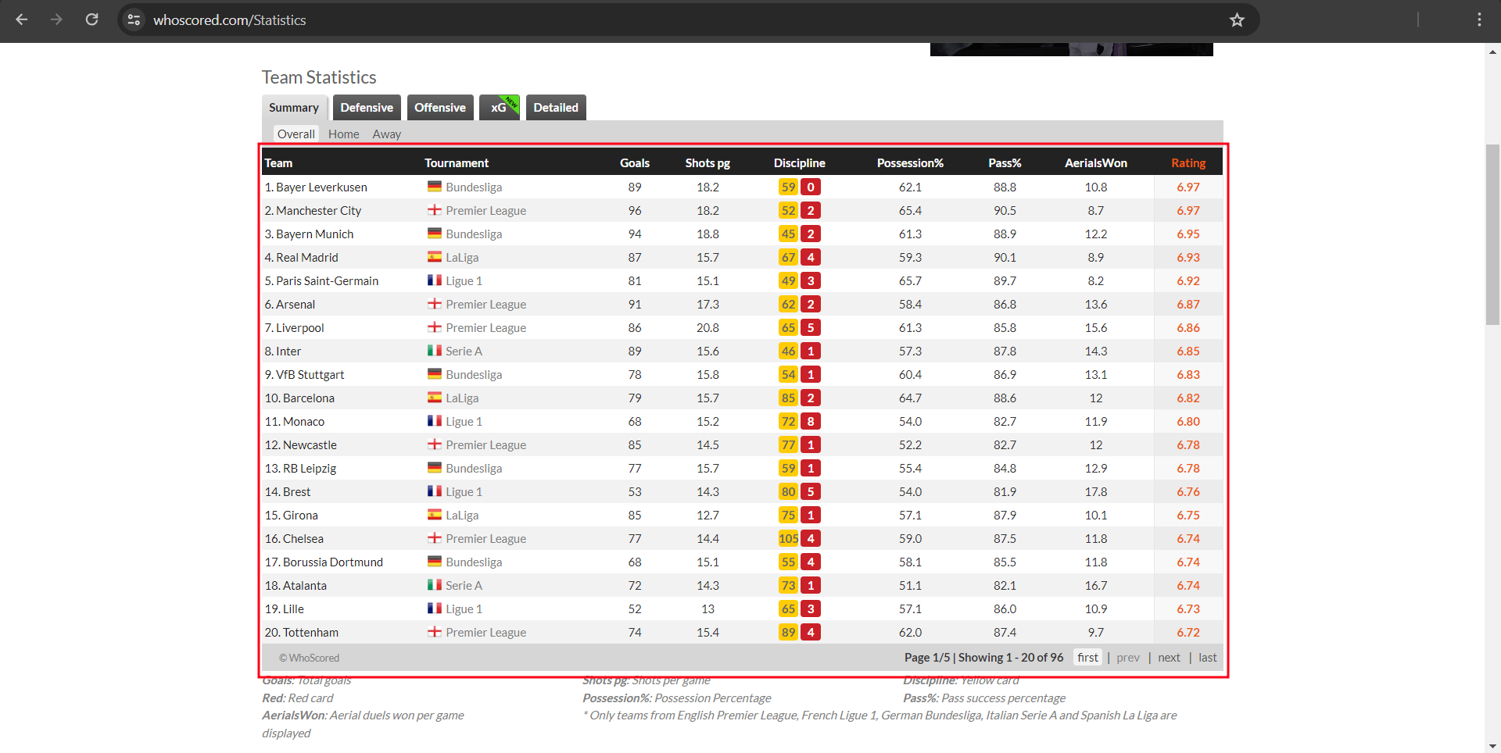Click the page vertical scrollbar thumb
The image size is (1501, 753).
click(1493, 234)
